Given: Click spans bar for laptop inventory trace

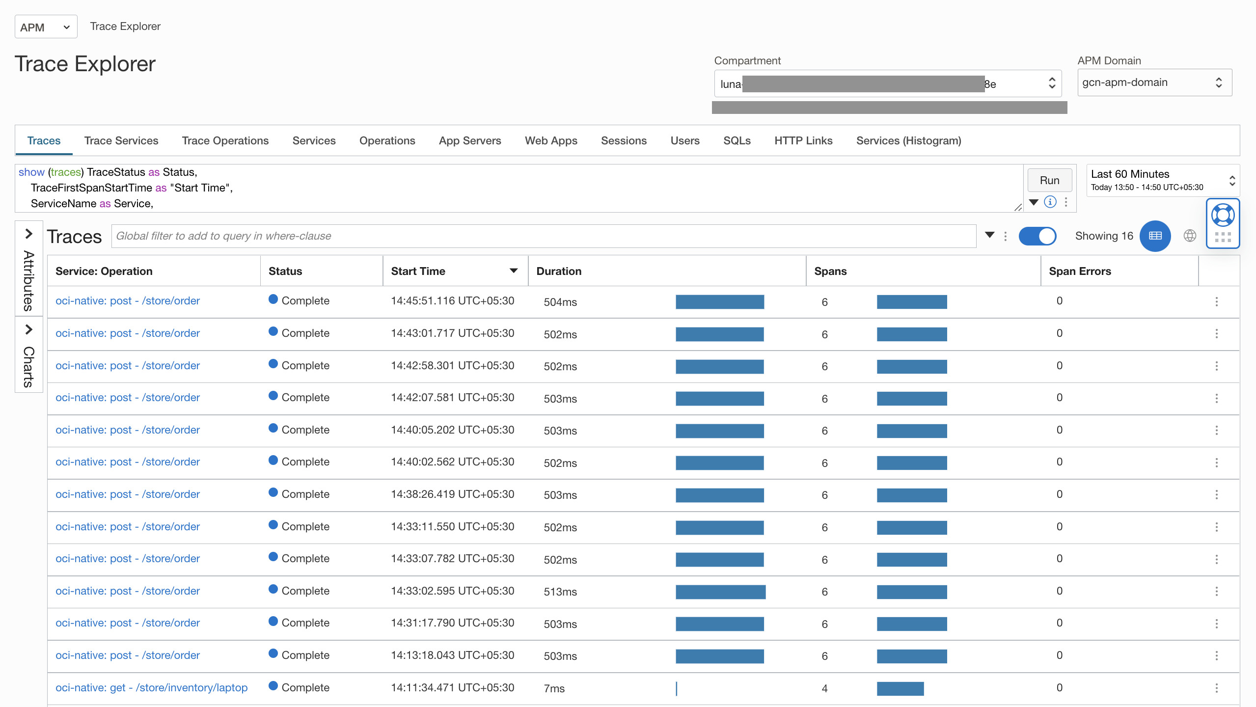Looking at the screenshot, I should pos(900,688).
